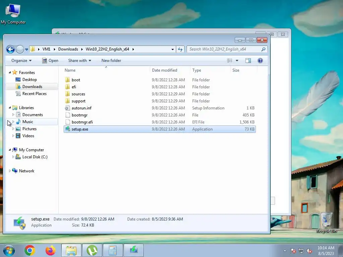Select the autorun.inf file icon
The height and width of the screenshot is (257, 343).
click(68, 108)
